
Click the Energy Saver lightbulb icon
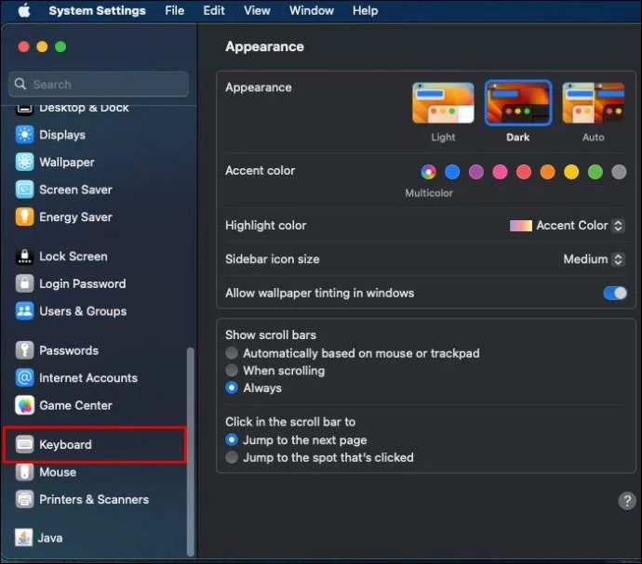pos(24,217)
